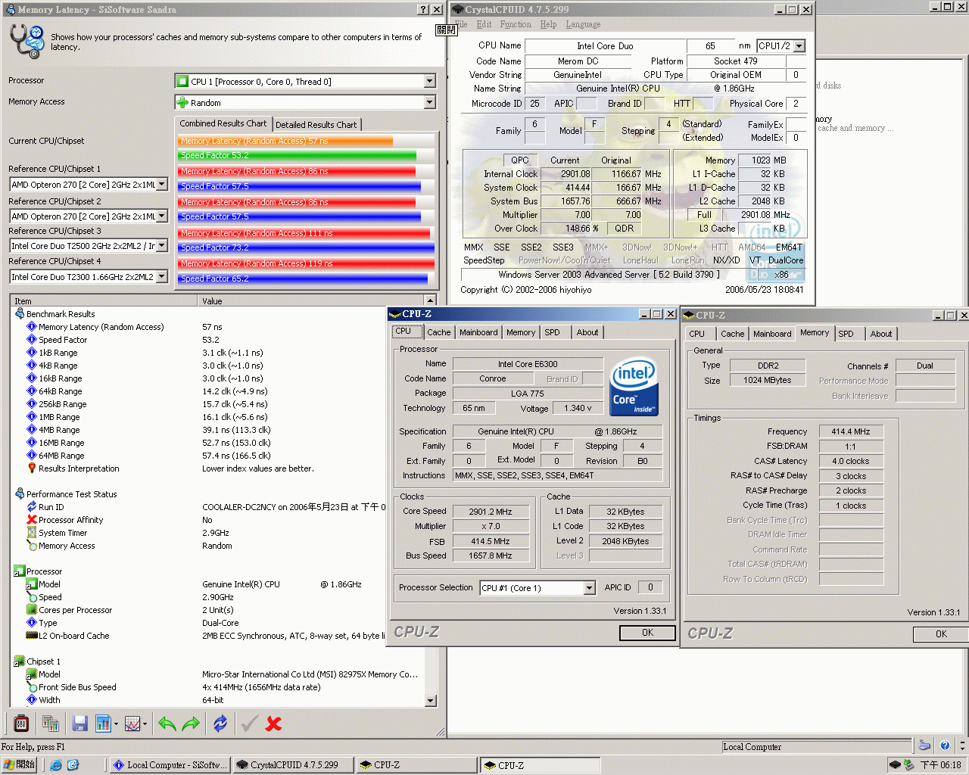Click the context help ? button in Sandra title bar

pyautogui.click(x=423, y=10)
